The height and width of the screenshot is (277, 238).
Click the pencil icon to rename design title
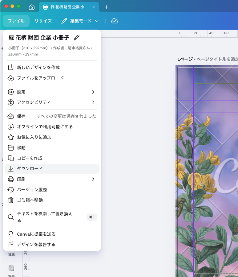[77, 37]
